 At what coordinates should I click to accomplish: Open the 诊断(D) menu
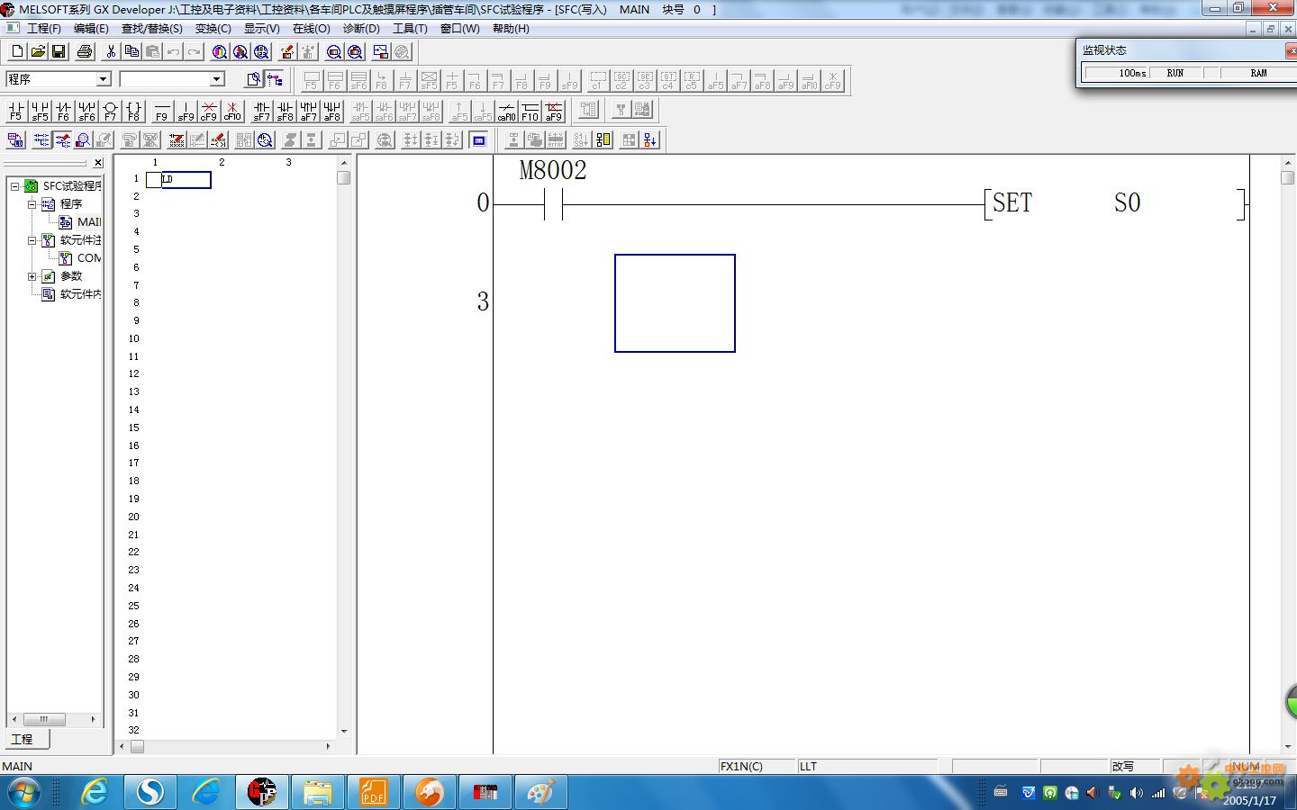[x=361, y=29]
